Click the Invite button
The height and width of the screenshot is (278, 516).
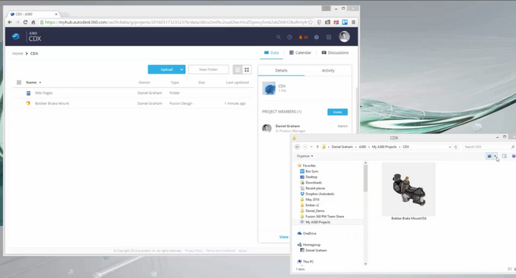pyautogui.click(x=337, y=112)
